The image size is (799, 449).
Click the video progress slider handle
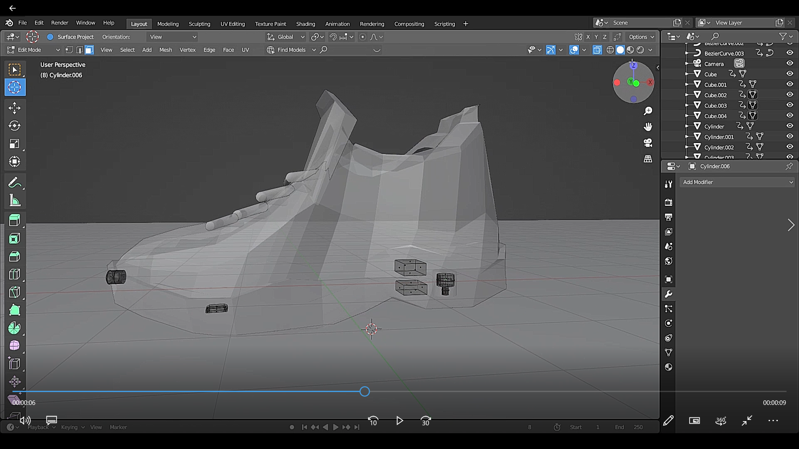coord(365,392)
